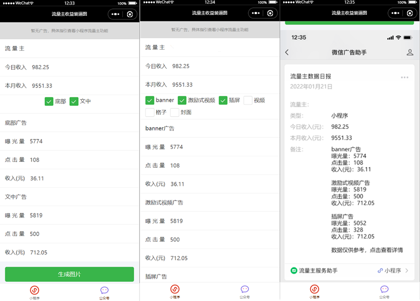420x301 pixels.
Task: Go back using the chevron beside 微信广告助手
Action: point(287,52)
